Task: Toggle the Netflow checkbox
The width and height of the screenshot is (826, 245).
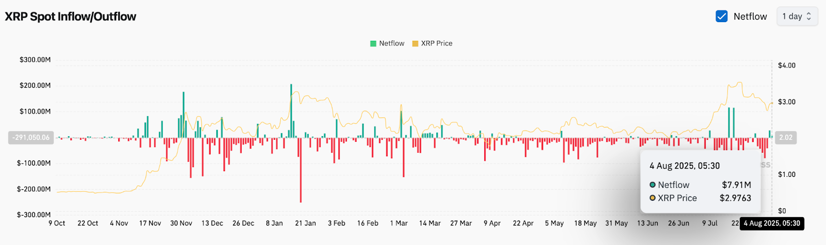Action: click(x=722, y=17)
